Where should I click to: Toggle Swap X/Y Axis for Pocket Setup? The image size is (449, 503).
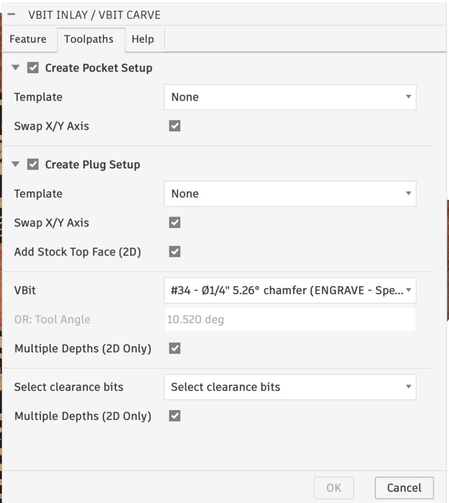(175, 126)
